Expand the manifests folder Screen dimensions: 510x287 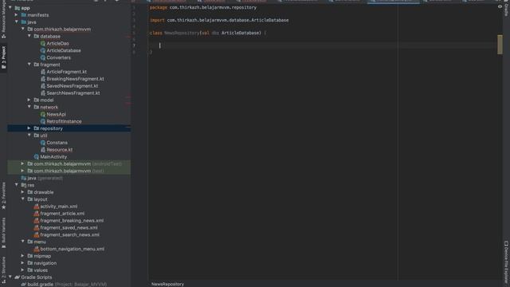tap(16, 14)
